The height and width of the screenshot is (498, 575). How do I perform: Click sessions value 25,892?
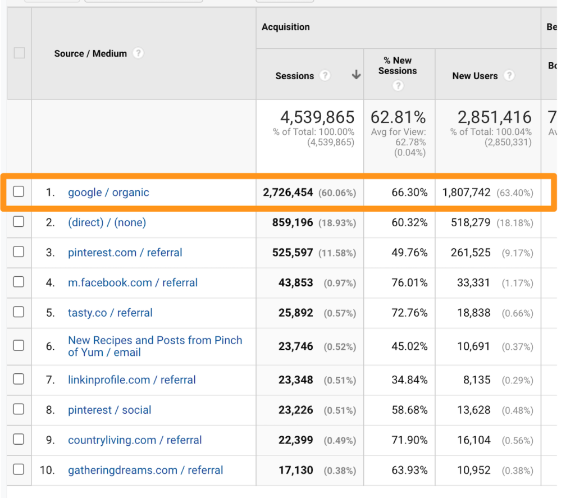click(x=296, y=312)
